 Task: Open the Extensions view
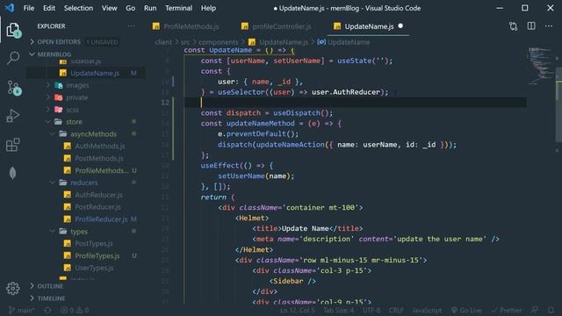click(13, 145)
